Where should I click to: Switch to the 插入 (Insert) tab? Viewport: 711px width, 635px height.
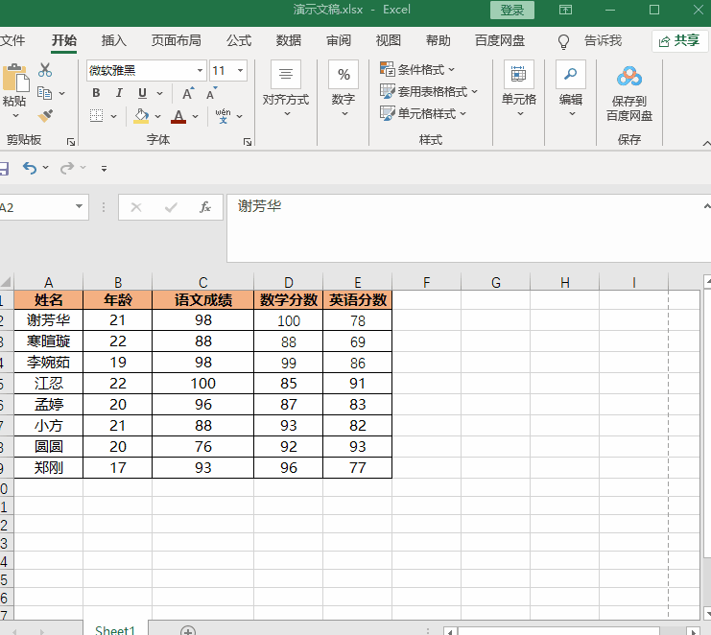click(114, 40)
